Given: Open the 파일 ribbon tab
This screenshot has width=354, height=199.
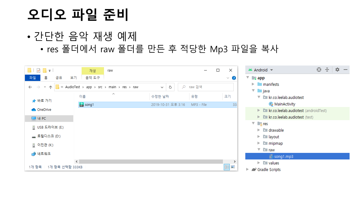Looking at the screenshot, I should coord(33,78).
